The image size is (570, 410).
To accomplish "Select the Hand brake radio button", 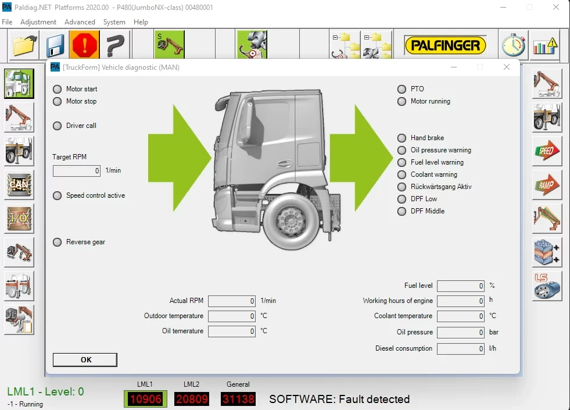I will click(401, 138).
